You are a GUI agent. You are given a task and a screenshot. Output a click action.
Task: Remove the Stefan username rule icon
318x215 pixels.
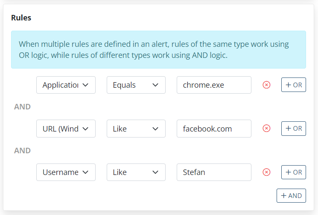[x=266, y=172]
